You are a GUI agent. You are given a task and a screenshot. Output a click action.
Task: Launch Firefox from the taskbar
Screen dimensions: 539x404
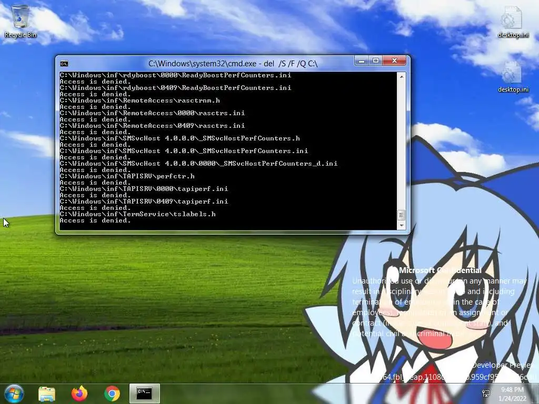tap(79, 393)
